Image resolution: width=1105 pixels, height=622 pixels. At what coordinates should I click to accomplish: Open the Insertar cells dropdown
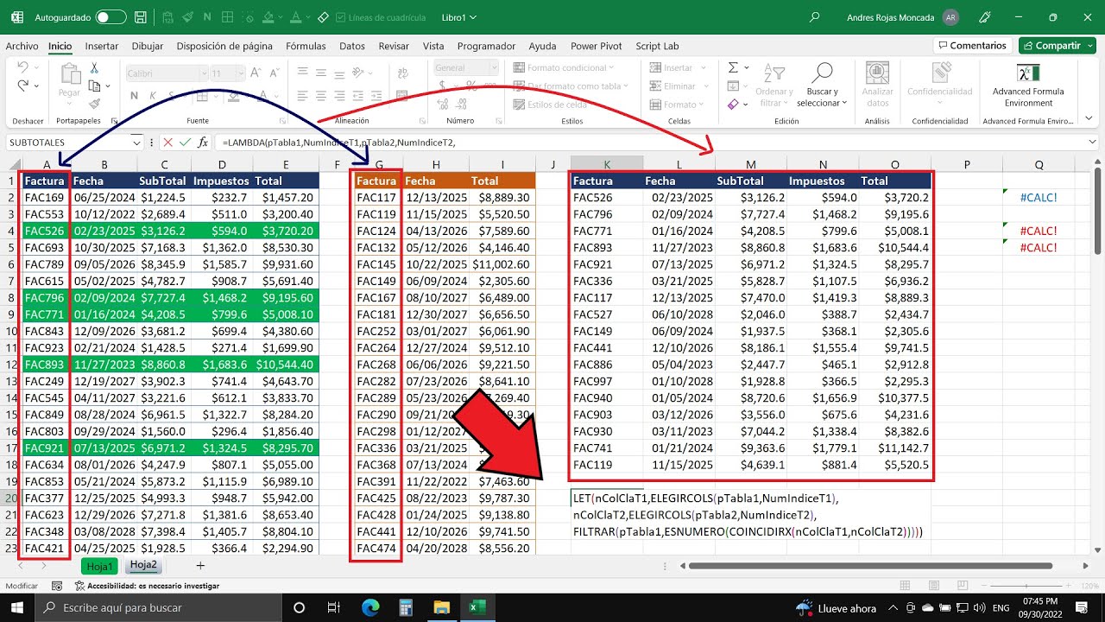pos(679,67)
